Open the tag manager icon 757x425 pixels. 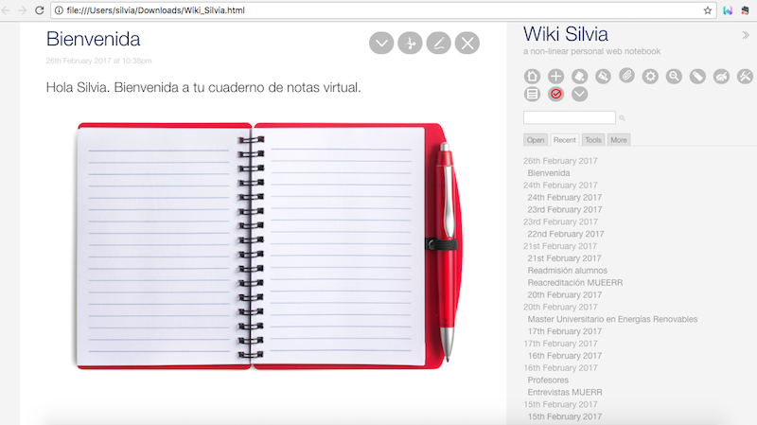coord(697,77)
